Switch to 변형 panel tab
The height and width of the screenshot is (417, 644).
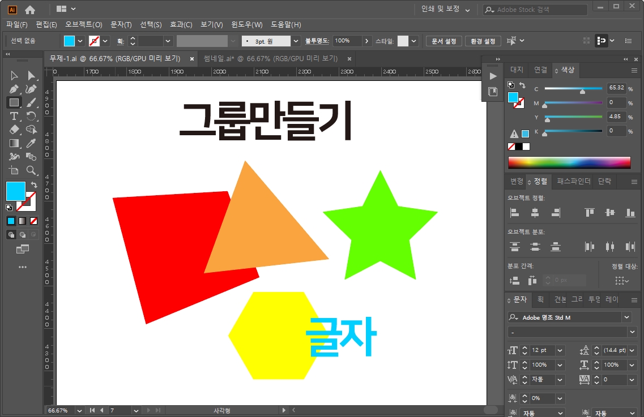point(517,181)
